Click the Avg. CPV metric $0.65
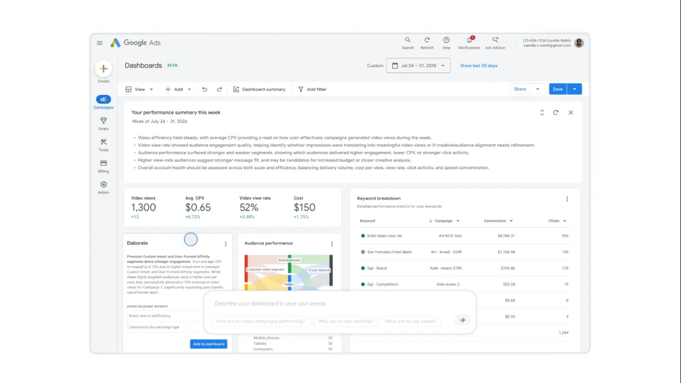Image resolution: width=681 pixels, height=383 pixels. click(x=198, y=207)
